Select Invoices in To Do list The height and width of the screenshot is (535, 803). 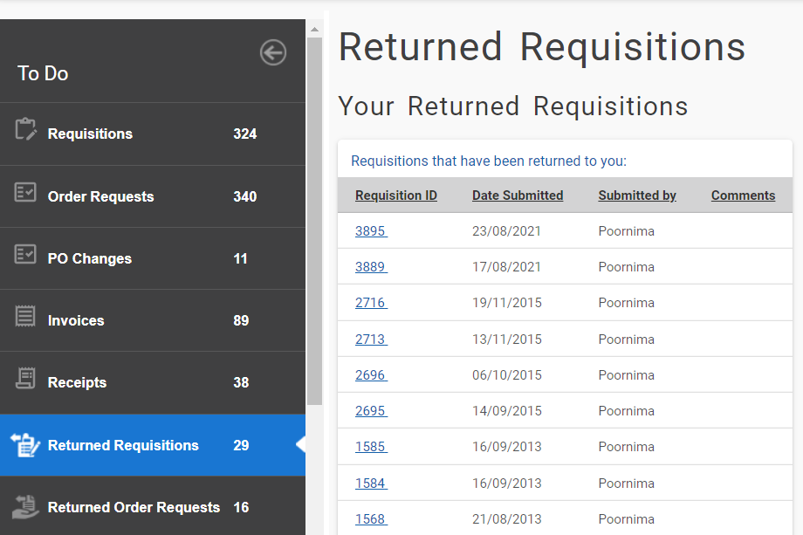click(x=153, y=320)
